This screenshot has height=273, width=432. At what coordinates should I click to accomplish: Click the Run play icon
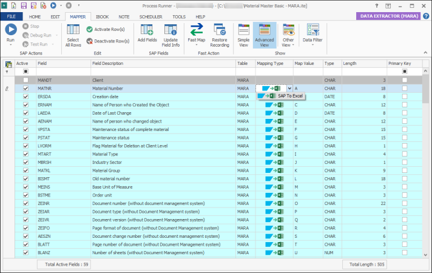11,30
